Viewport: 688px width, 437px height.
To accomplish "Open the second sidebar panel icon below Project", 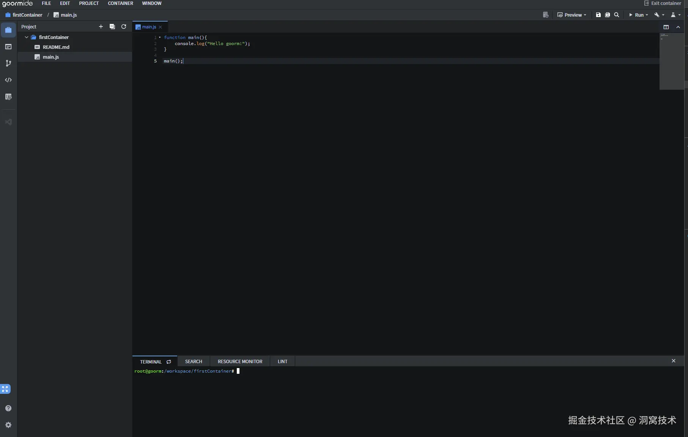I will tap(8, 47).
